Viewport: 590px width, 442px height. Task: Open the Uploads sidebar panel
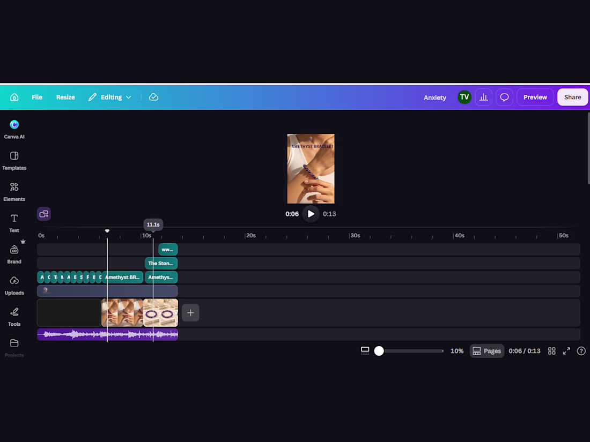click(x=14, y=285)
